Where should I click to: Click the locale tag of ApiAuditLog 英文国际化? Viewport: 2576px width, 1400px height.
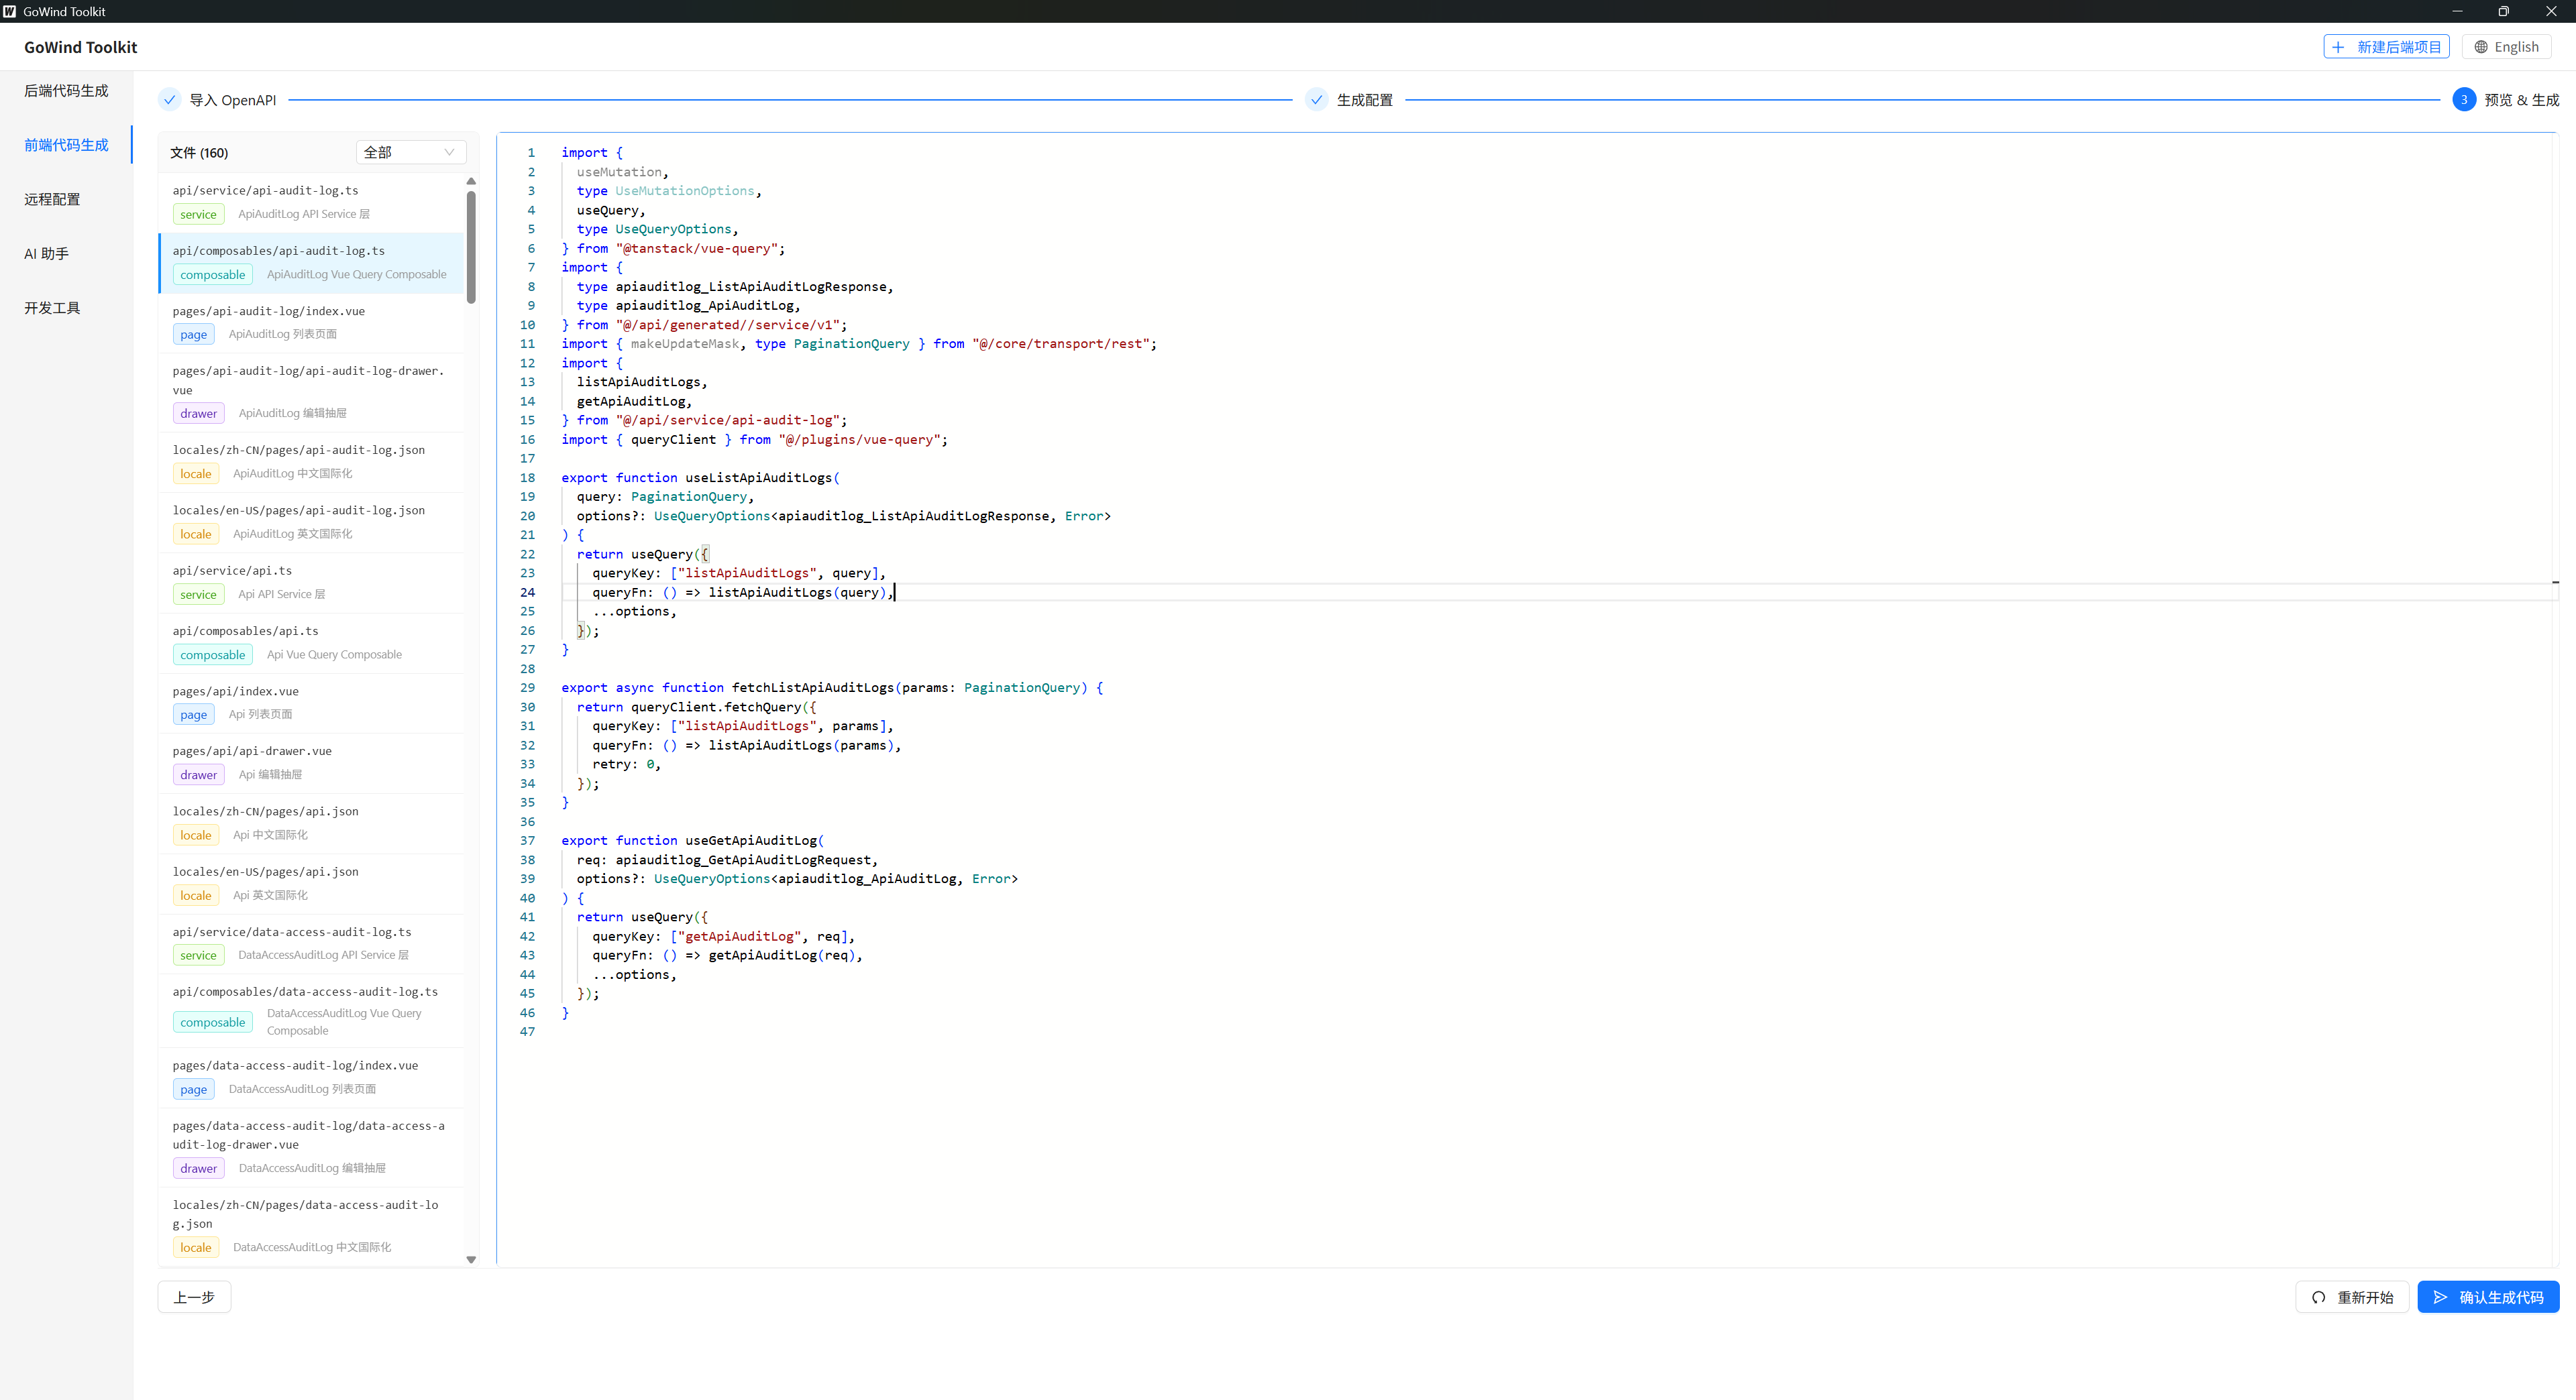(196, 534)
